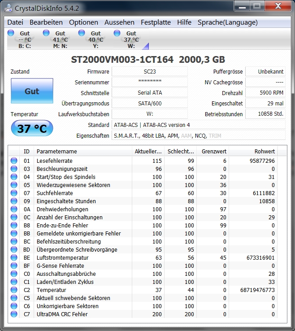Click the Schlecht... column header
295x331 pixels.
181,151
